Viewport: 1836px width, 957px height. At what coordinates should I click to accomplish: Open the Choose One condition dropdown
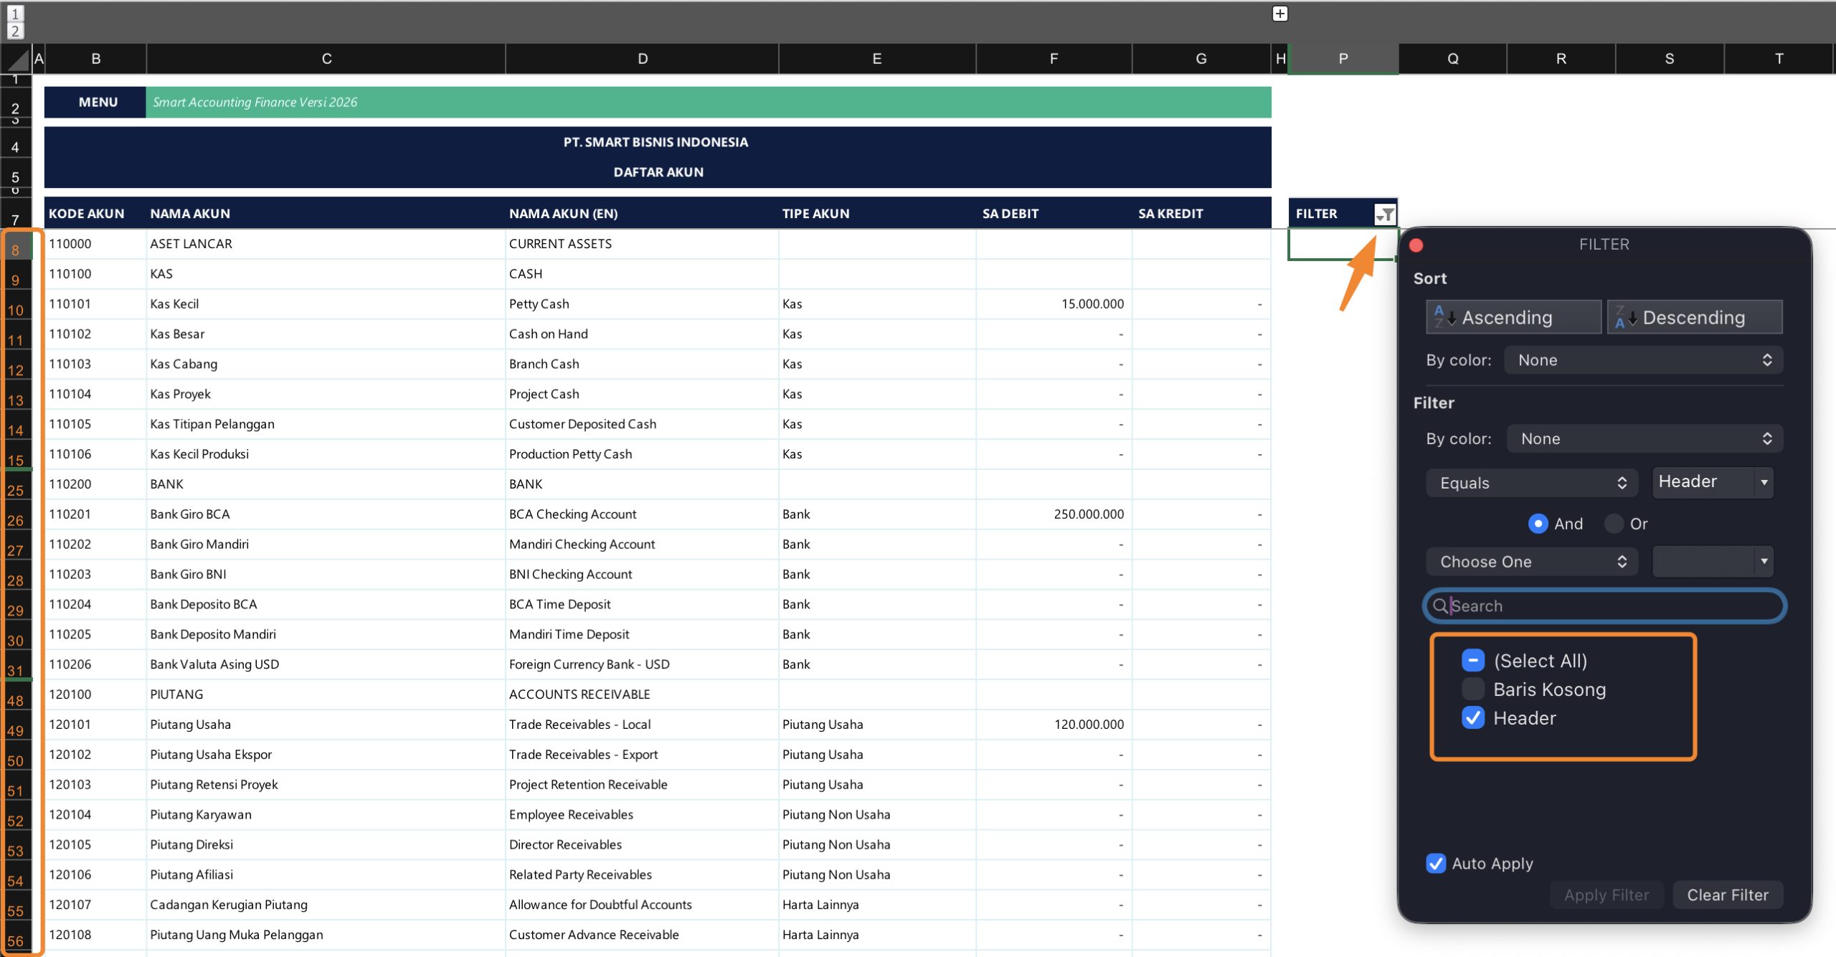[1532, 562]
